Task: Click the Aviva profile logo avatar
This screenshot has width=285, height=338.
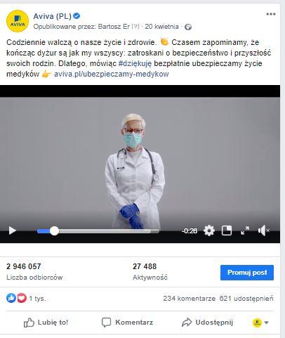Action: [x=18, y=21]
